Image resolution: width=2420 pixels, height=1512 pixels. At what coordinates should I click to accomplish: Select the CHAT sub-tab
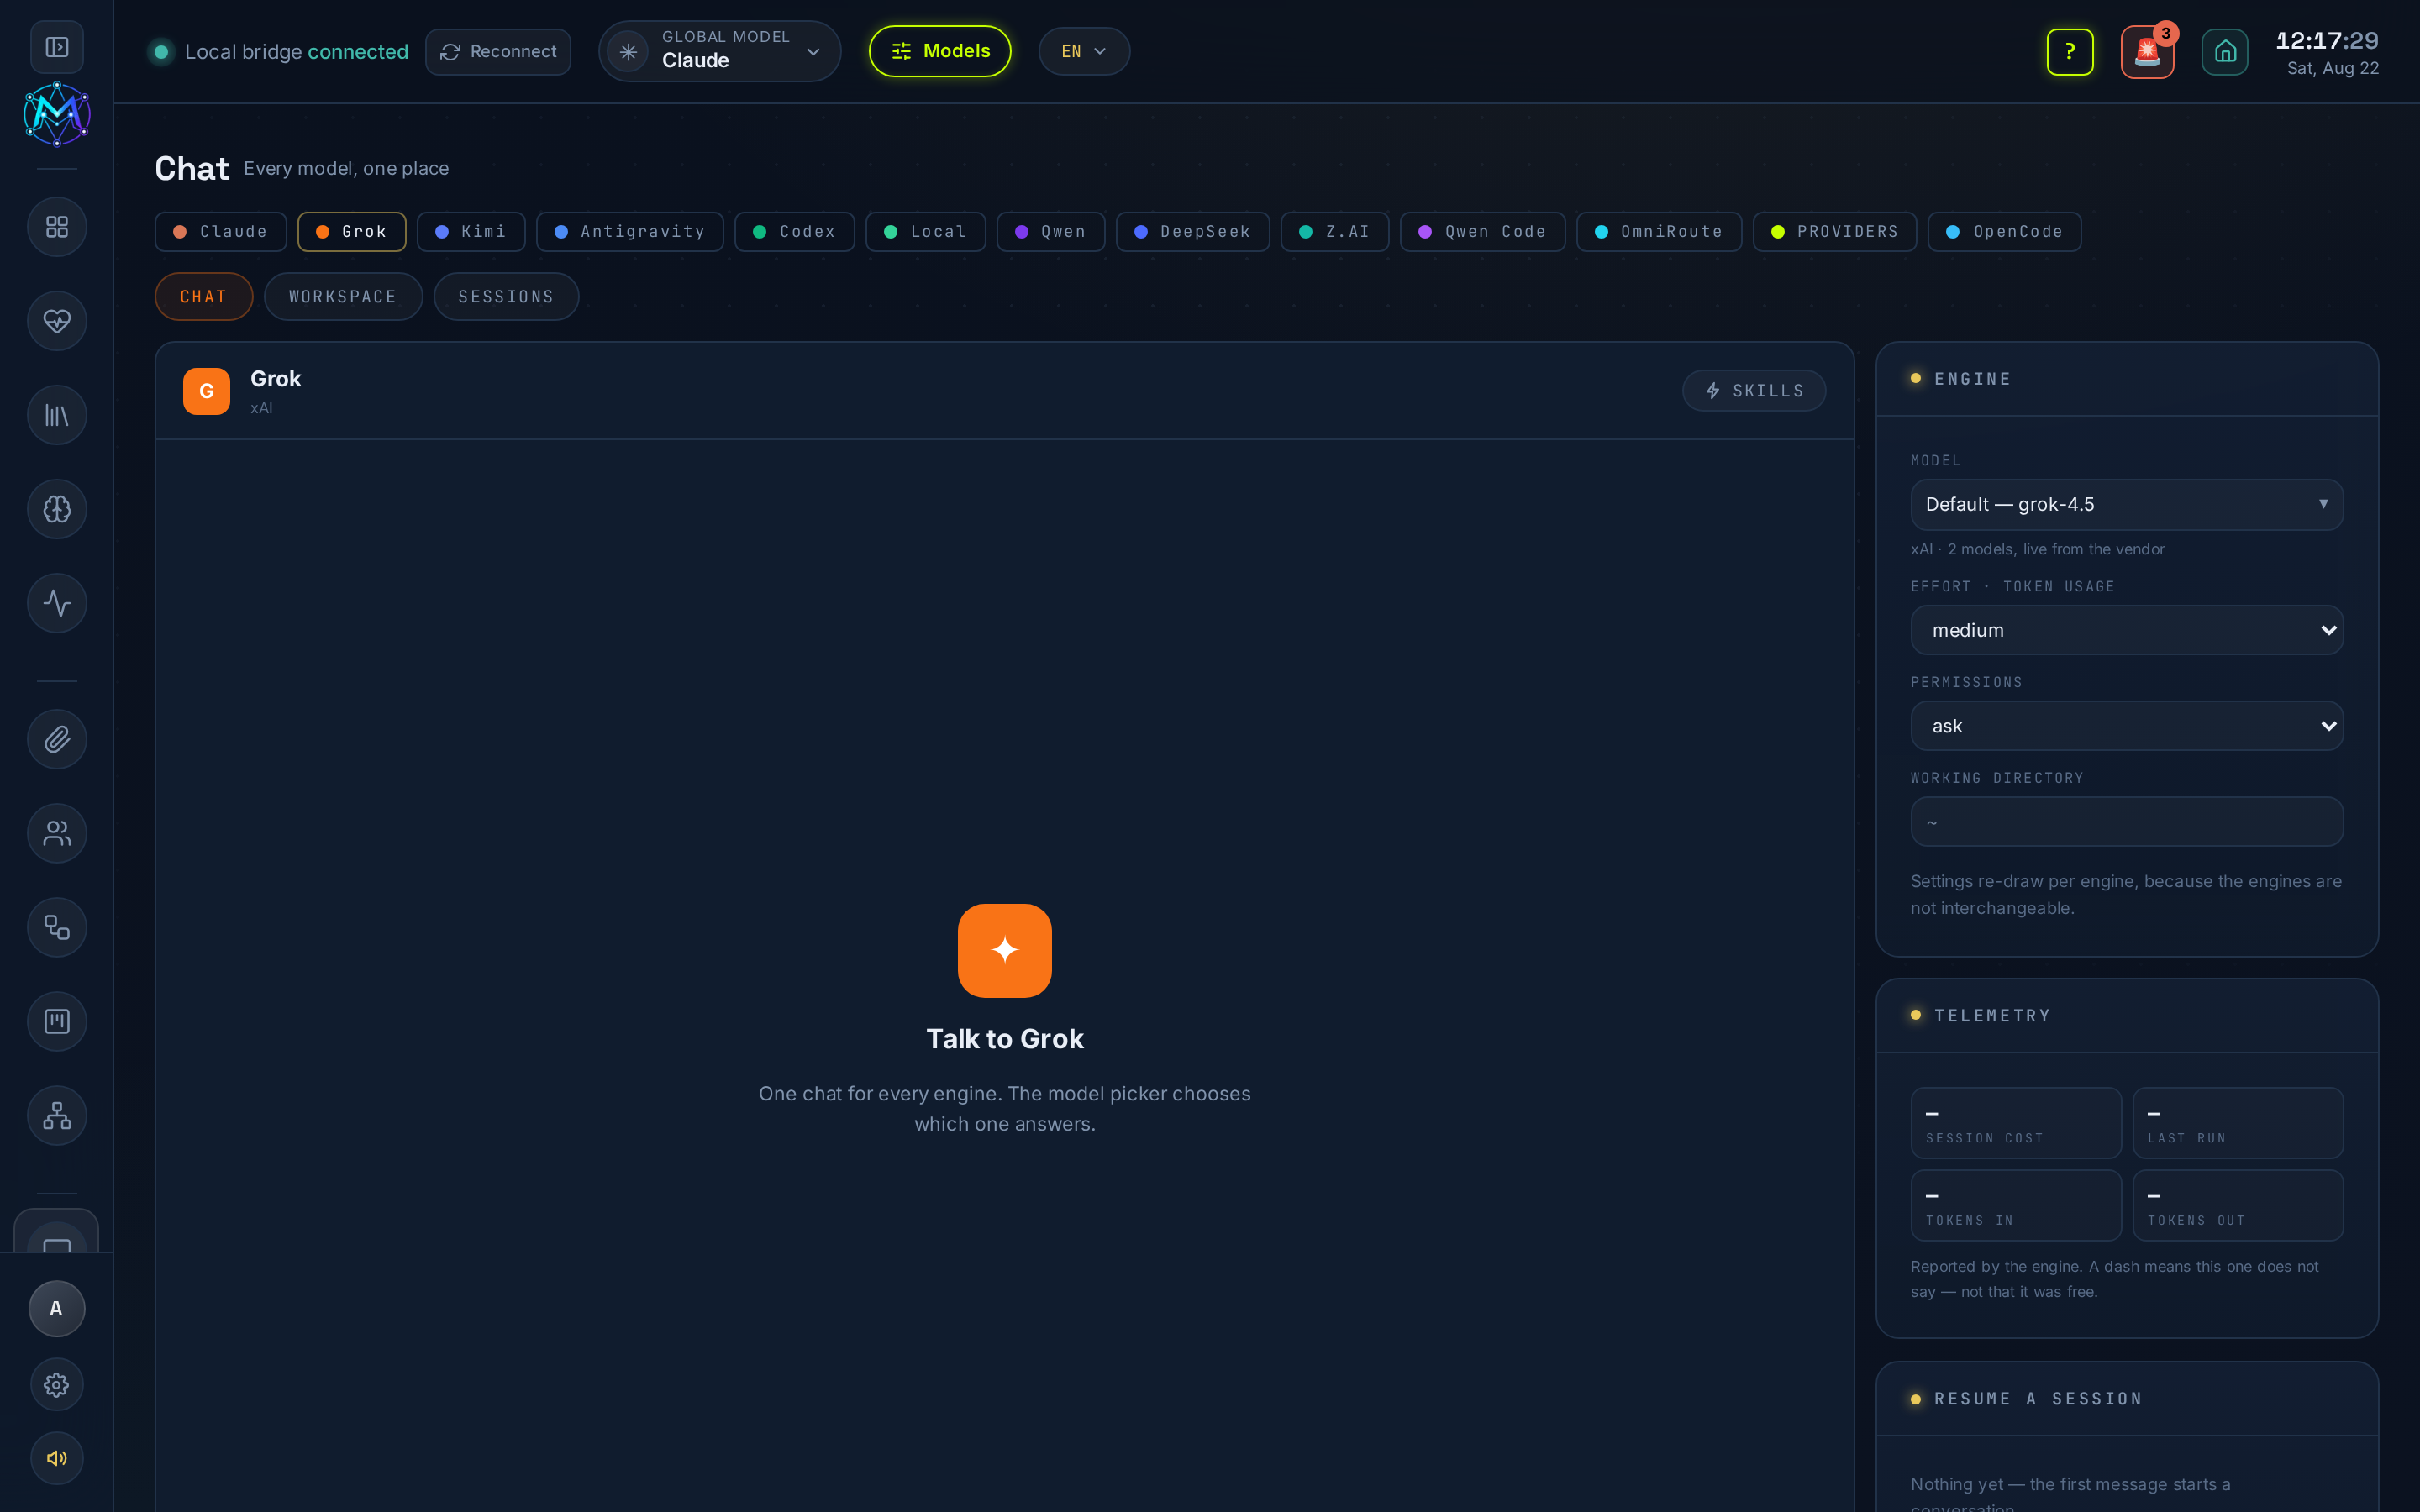tap(204, 297)
